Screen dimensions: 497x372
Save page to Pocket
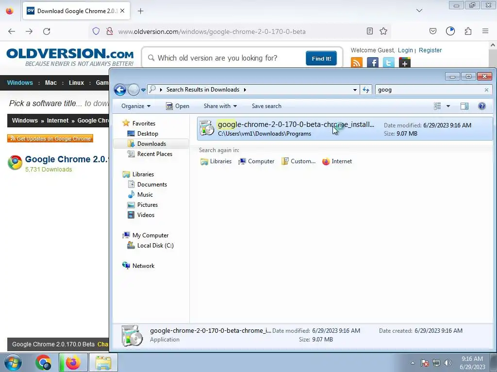pos(433,31)
